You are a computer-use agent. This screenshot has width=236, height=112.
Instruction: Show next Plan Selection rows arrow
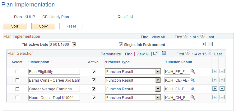[210, 53]
